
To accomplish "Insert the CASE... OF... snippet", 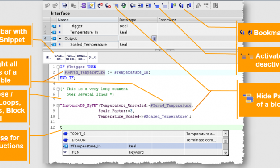I will point(59,57).
